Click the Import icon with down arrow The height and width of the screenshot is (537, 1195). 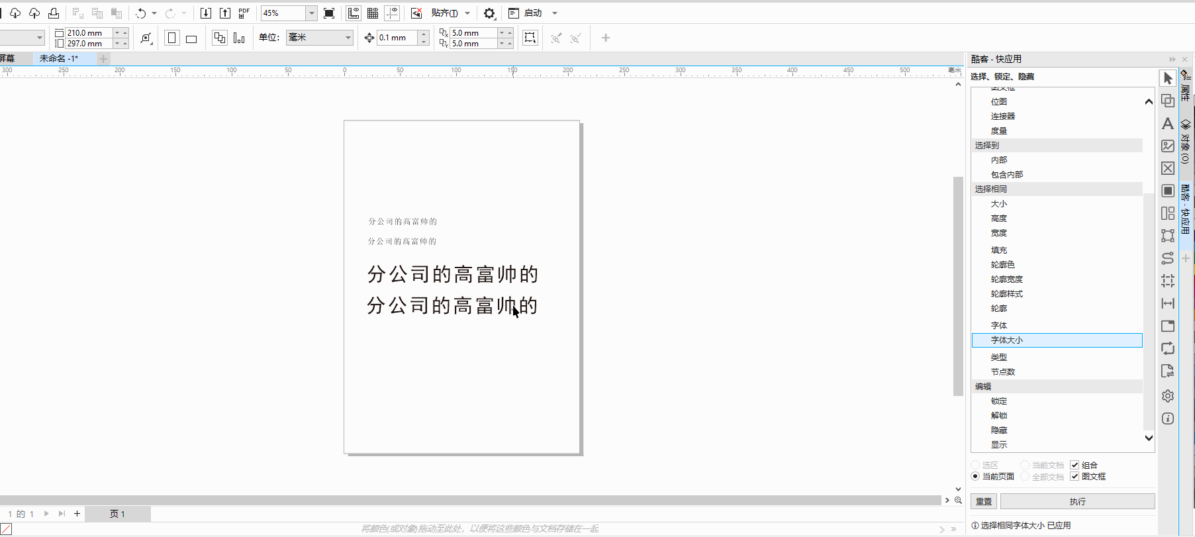[206, 13]
